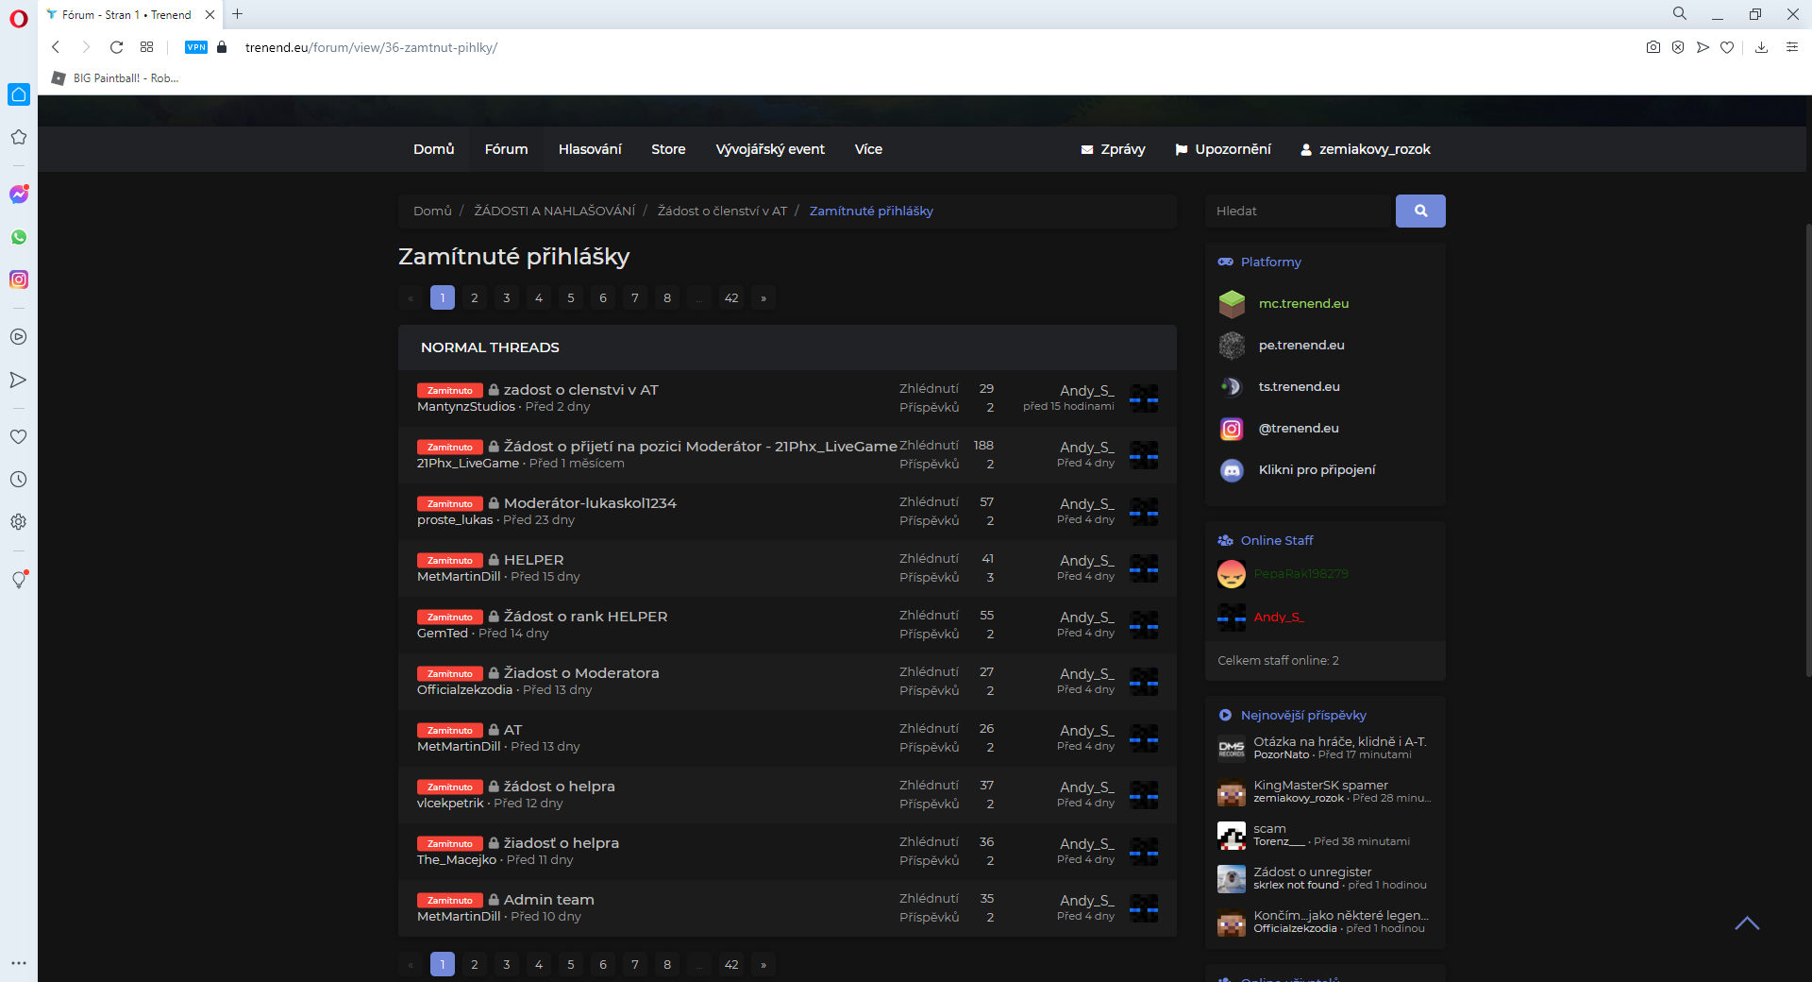Open the Store menu item

[668, 149]
